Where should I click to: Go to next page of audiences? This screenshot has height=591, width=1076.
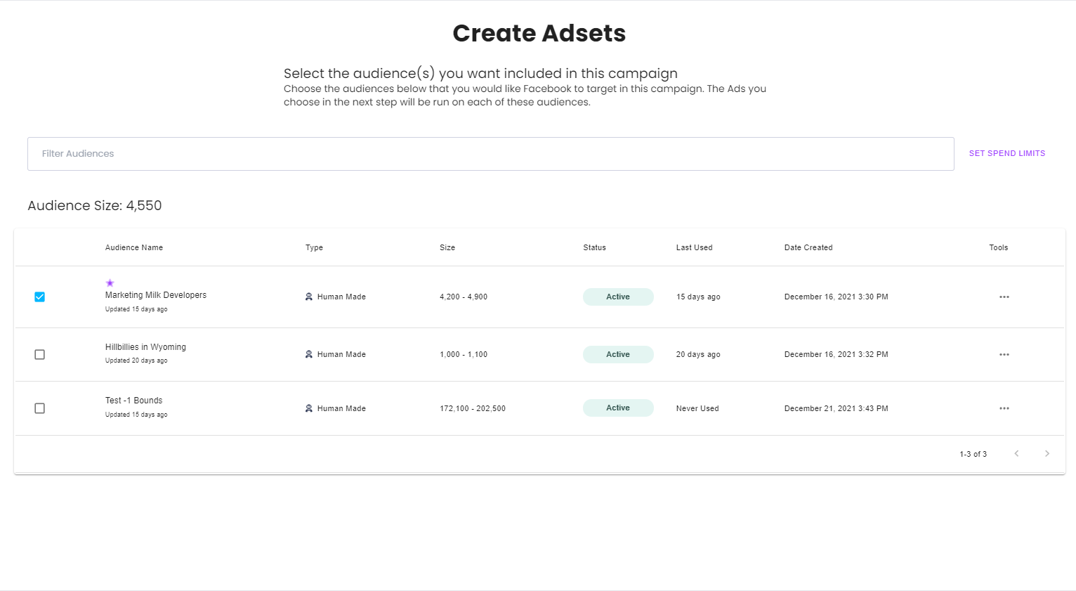click(1047, 454)
